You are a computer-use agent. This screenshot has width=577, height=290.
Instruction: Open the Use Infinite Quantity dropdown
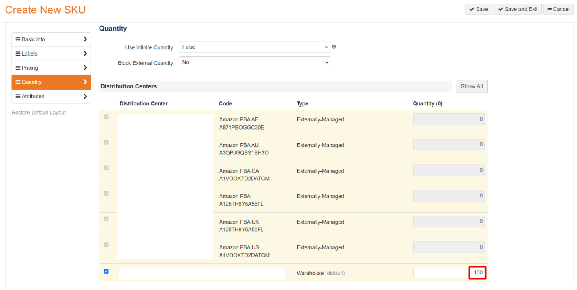[x=254, y=47]
